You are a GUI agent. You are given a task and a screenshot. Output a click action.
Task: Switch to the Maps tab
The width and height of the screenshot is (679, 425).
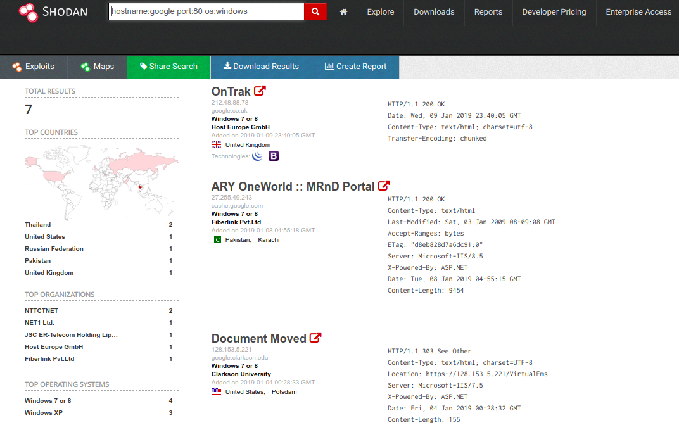pyautogui.click(x=98, y=67)
